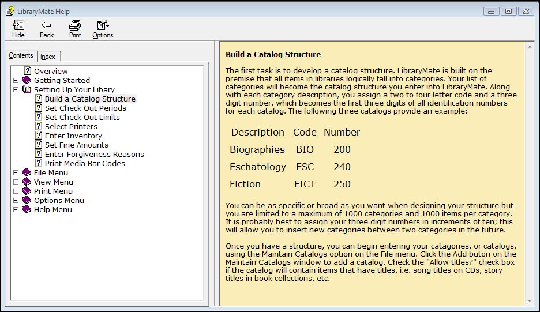Click the Set Check Out Periods page icon
This screenshot has width=540, height=312.
[x=39, y=108]
